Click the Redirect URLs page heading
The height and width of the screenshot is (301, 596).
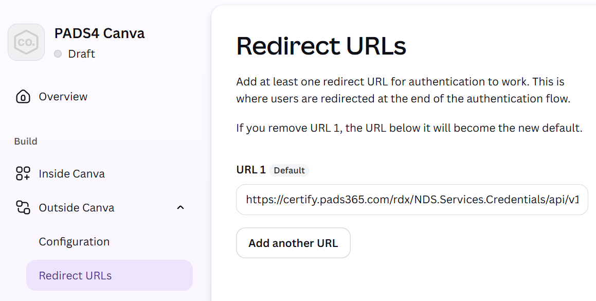click(321, 46)
